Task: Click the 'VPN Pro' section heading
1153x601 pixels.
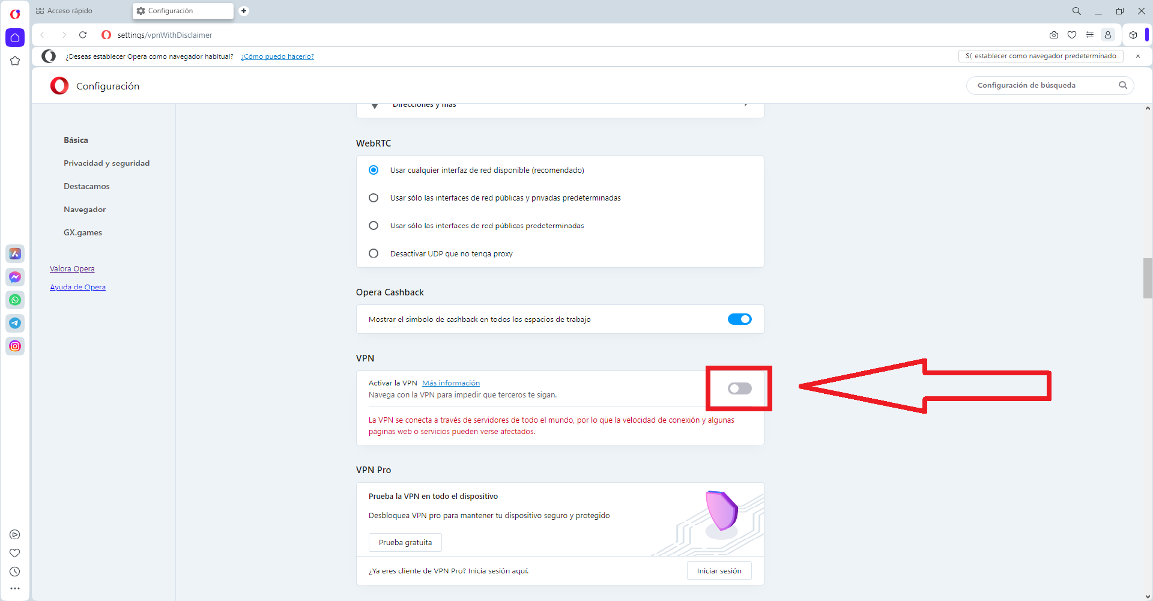Action: pos(374,470)
